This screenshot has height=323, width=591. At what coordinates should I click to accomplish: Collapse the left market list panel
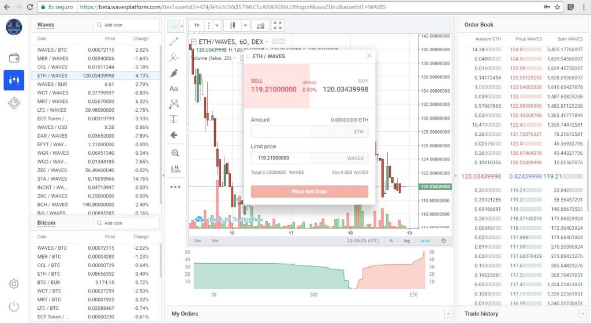click(163, 175)
